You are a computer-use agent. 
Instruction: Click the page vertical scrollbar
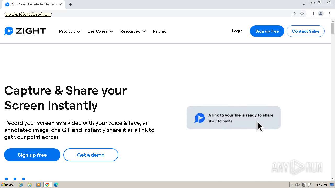coord(333,28)
